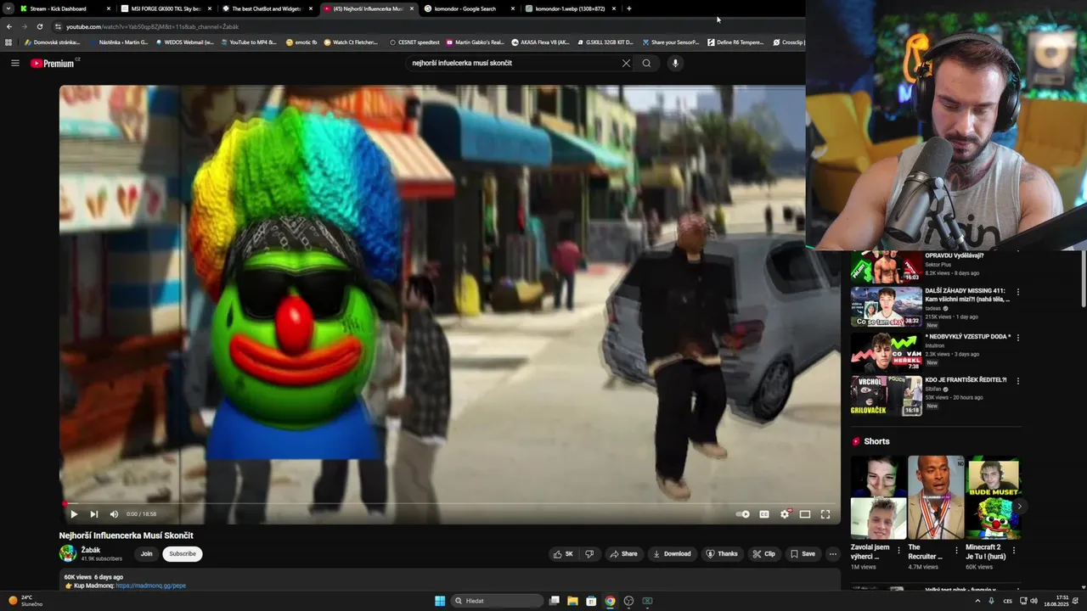Screen dimensions: 1087x611
Task: Open KDO JE FRANTIŠEK ŘEDITEL video thumbnail
Action: pyautogui.click(x=887, y=395)
